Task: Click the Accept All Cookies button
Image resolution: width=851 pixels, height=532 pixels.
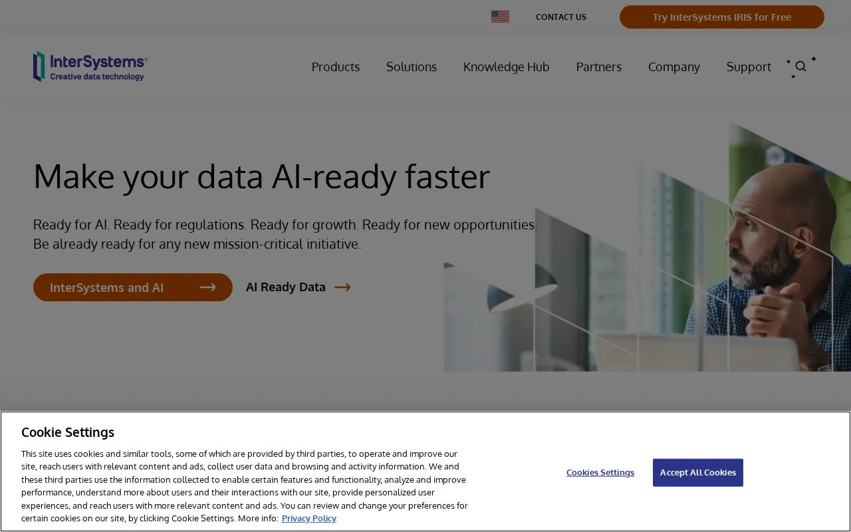Action: point(698,473)
